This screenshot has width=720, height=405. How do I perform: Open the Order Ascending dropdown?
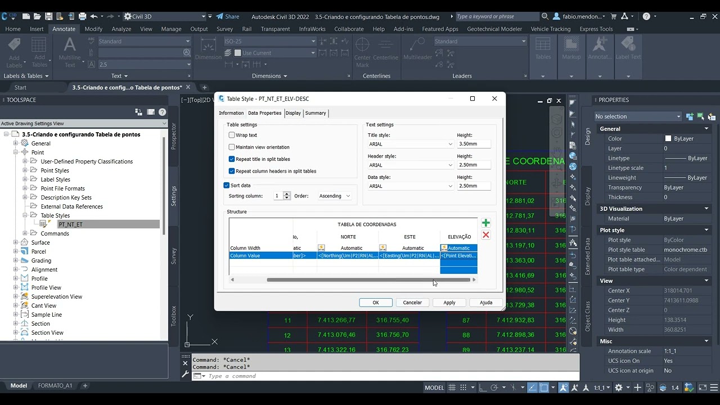click(x=335, y=196)
